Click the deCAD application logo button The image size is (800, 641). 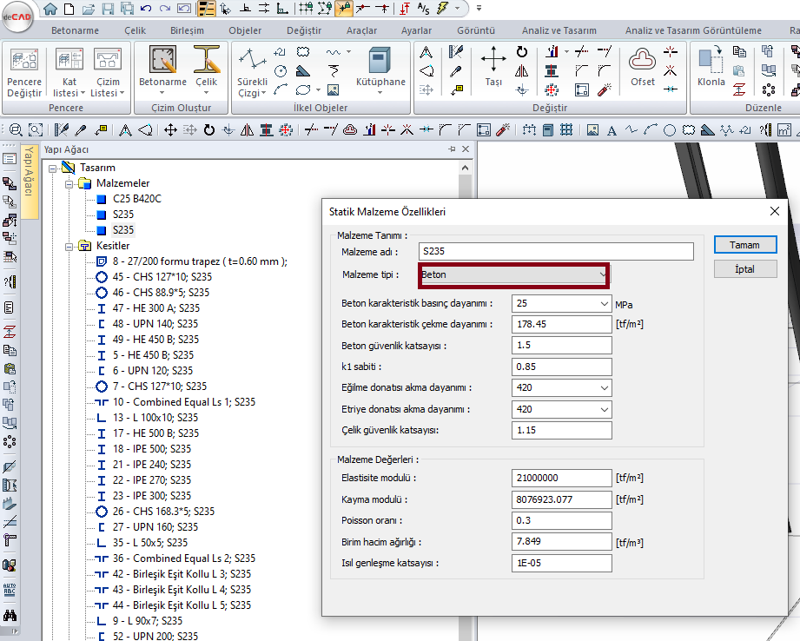(17, 17)
